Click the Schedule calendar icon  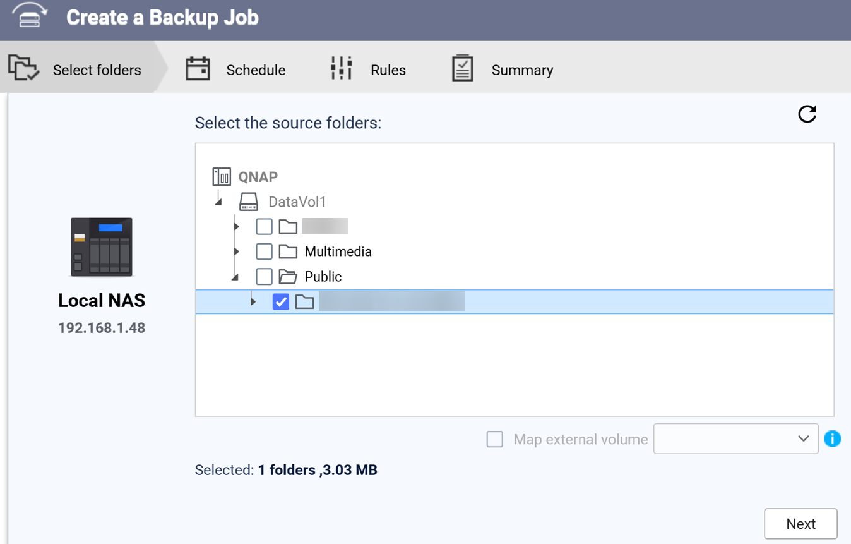(x=198, y=69)
